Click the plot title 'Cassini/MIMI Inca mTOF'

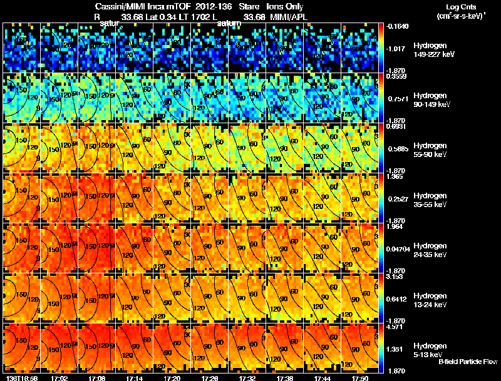pyautogui.click(x=143, y=6)
